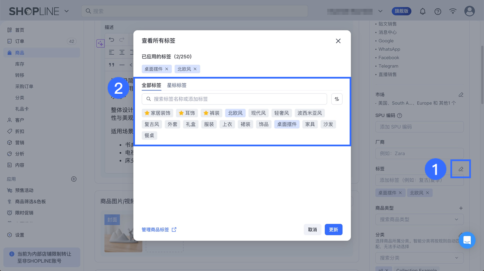484x271 pixels.
Task: Expand the SHOPLINE store switcher chevron
Action: (x=67, y=11)
